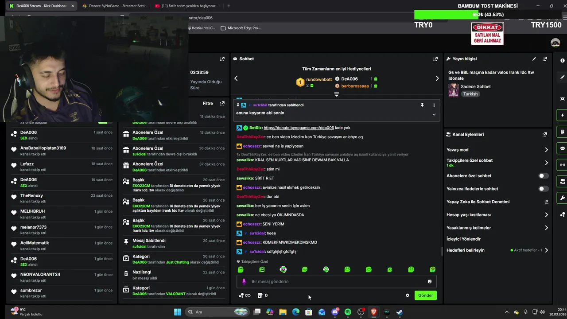Open info icon in right sidebar
The width and height of the screenshot is (567, 319).
[563, 60]
